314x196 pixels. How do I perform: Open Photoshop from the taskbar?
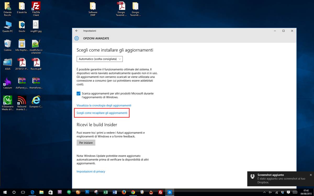pyautogui.click(x=87, y=193)
